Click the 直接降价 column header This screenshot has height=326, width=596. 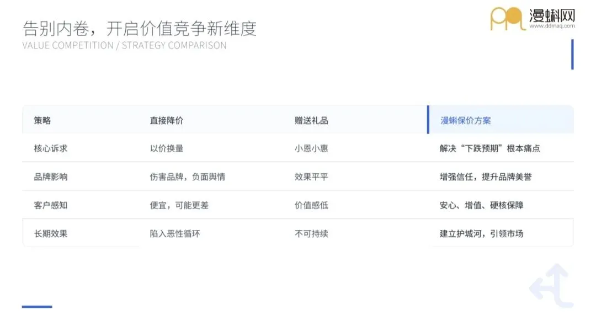point(167,120)
